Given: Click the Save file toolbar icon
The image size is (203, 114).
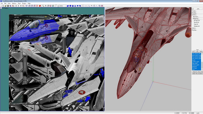Looking at the screenshot, I should (8, 6).
